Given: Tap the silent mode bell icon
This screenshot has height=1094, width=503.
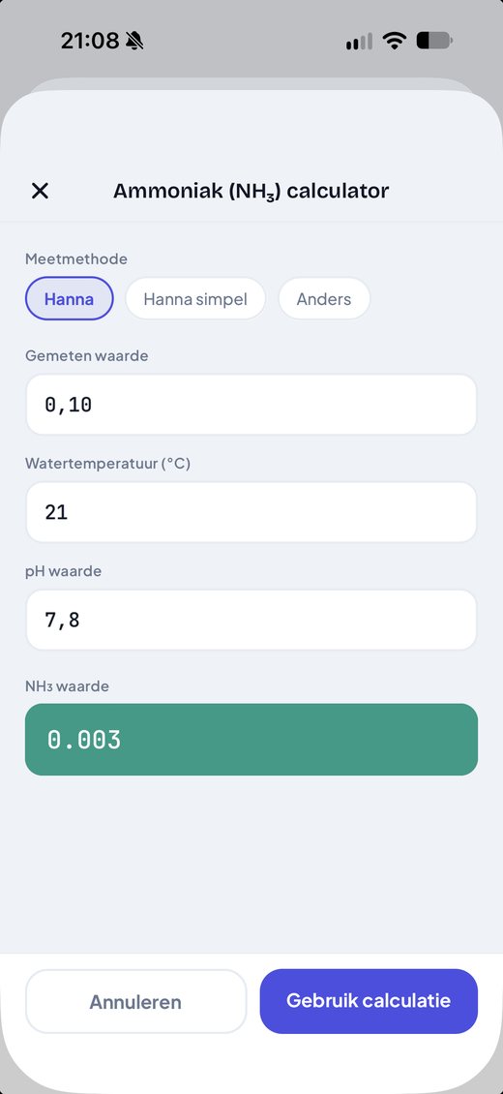Looking at the screenshot, I should point(134,42).
